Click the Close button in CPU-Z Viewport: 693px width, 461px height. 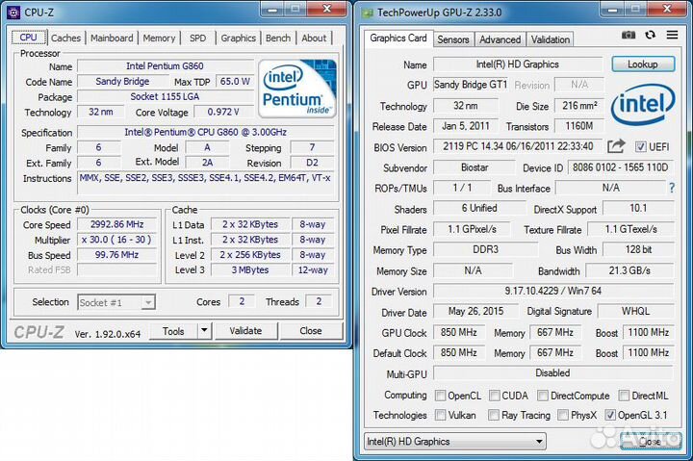pyautogui.click(x=311, y=331)
